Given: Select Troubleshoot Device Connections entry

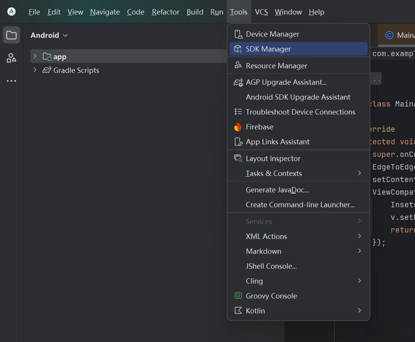Looking at the screenshot, I should tap(298, 112).
